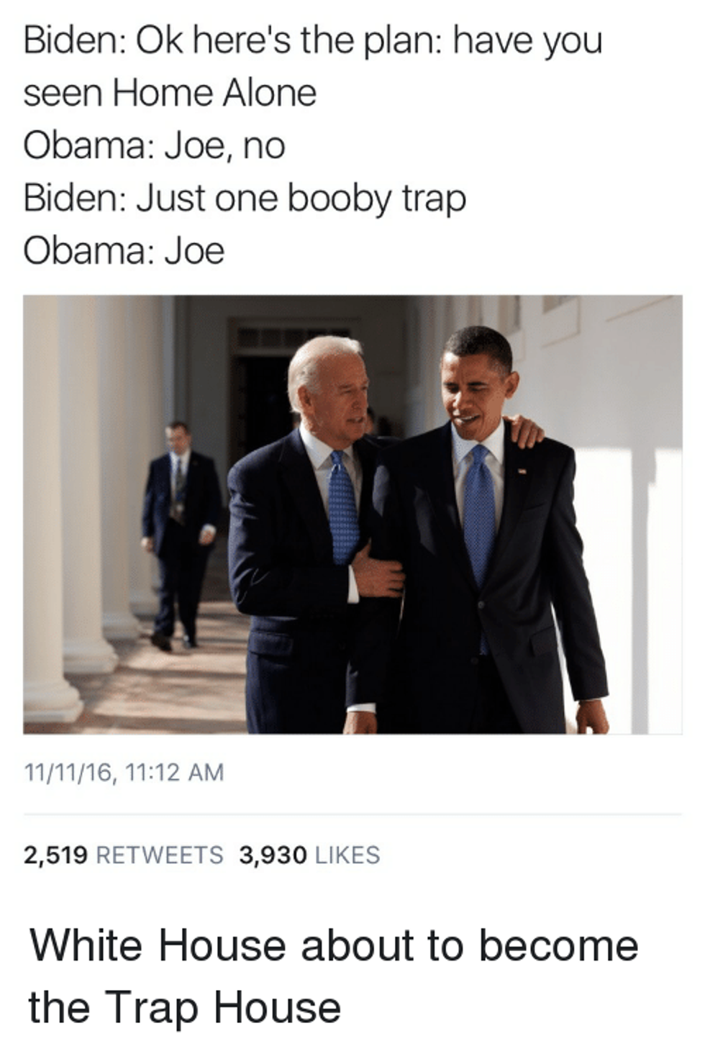This screenshot has width=705, height=1049.
Task: Click the 11/11/16, 11:12 AM timestamp
Action: (x=124, y=773)
